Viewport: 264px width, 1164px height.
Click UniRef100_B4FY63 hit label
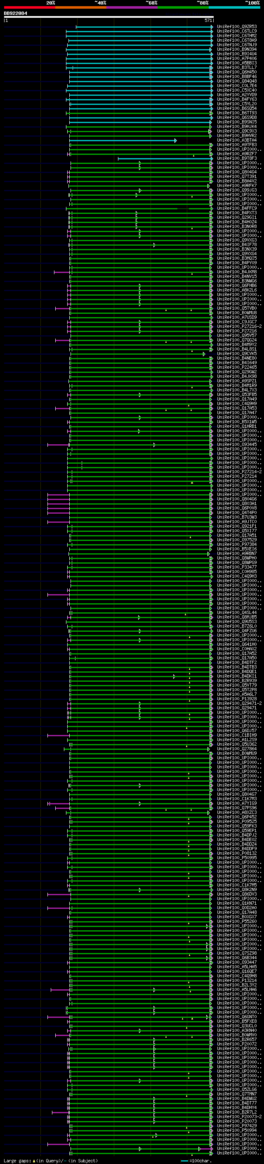(x=237, y=100)
